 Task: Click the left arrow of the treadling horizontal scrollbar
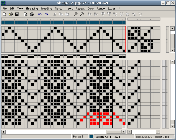pyautogui.click(x=130, y=132)
